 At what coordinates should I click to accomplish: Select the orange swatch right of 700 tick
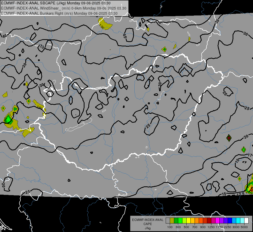tap(197, 221)
